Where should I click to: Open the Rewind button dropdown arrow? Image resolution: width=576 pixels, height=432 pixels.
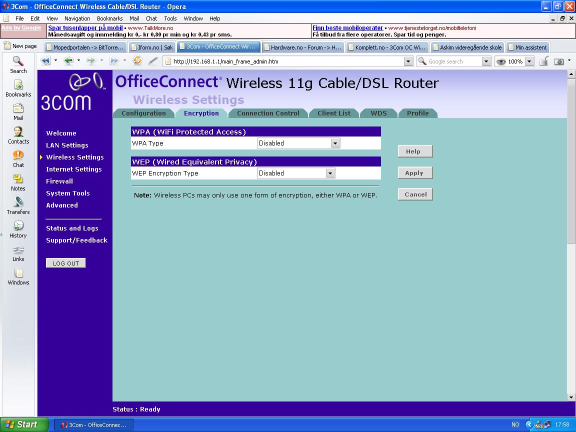[55, 60]
